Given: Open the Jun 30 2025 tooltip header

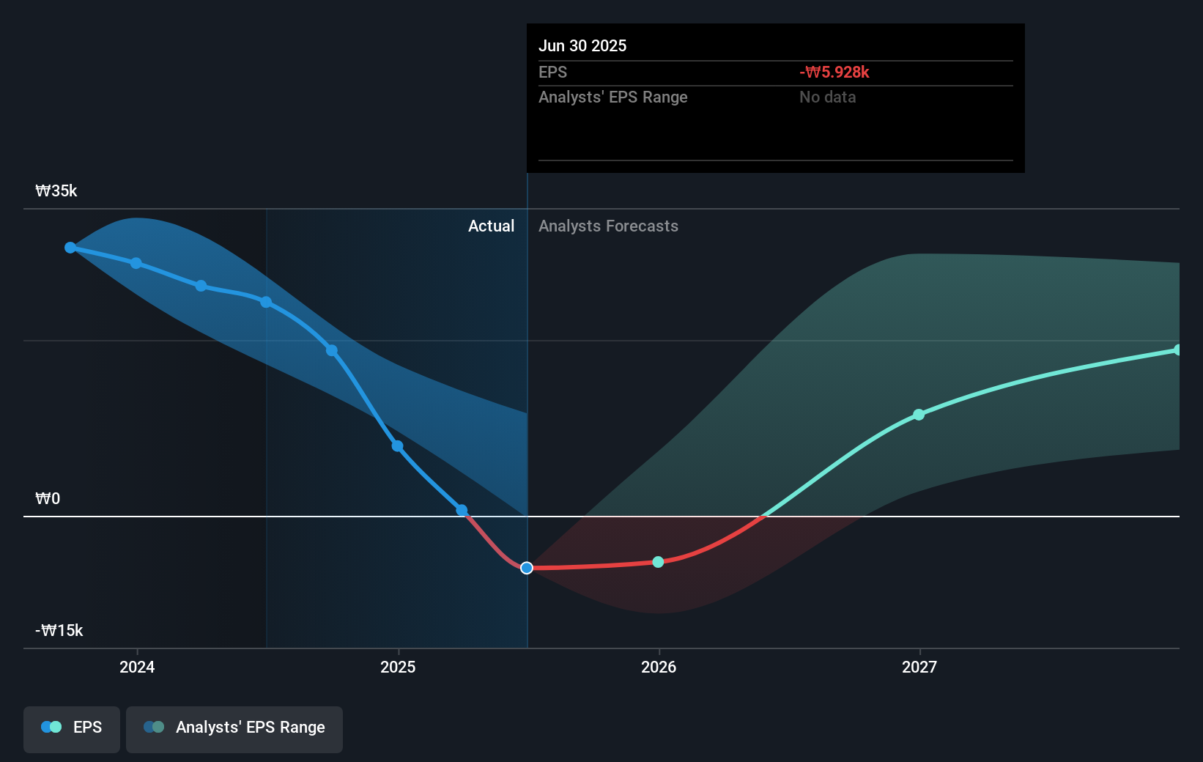Looking at the screenshot, I should coord(583,45).
